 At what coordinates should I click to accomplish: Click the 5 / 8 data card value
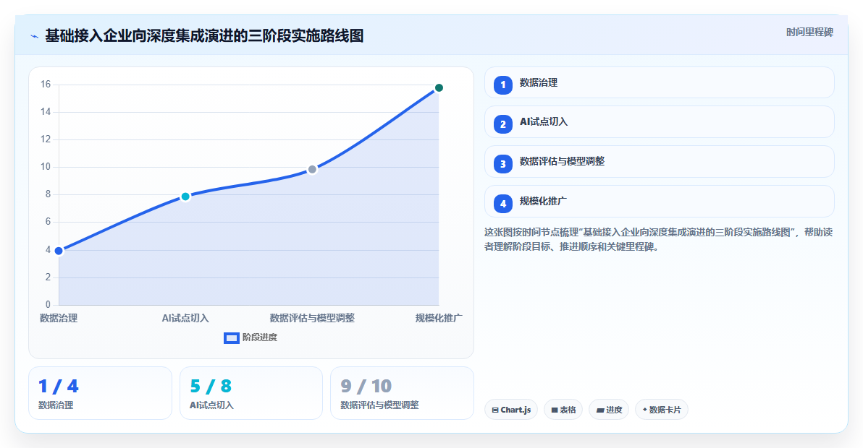211,387
